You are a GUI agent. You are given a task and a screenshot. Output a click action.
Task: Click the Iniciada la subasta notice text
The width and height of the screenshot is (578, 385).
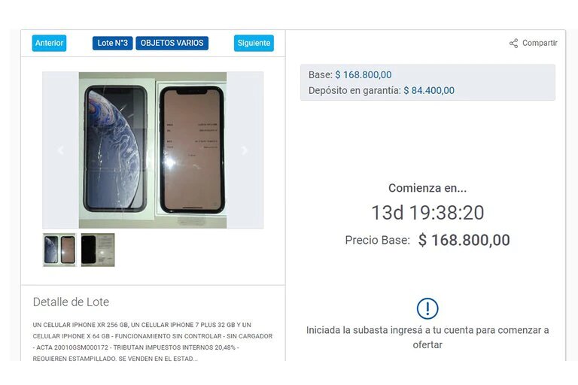point(427,338)
